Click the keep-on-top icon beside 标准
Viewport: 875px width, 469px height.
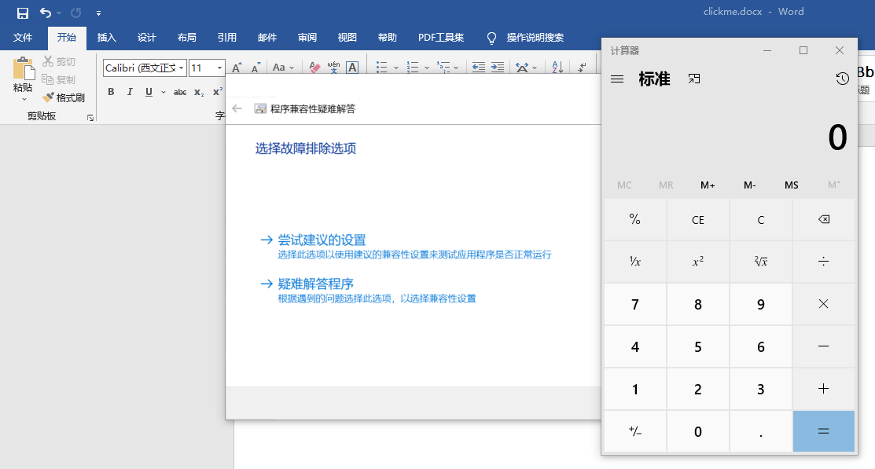click(x=693, y=79)
